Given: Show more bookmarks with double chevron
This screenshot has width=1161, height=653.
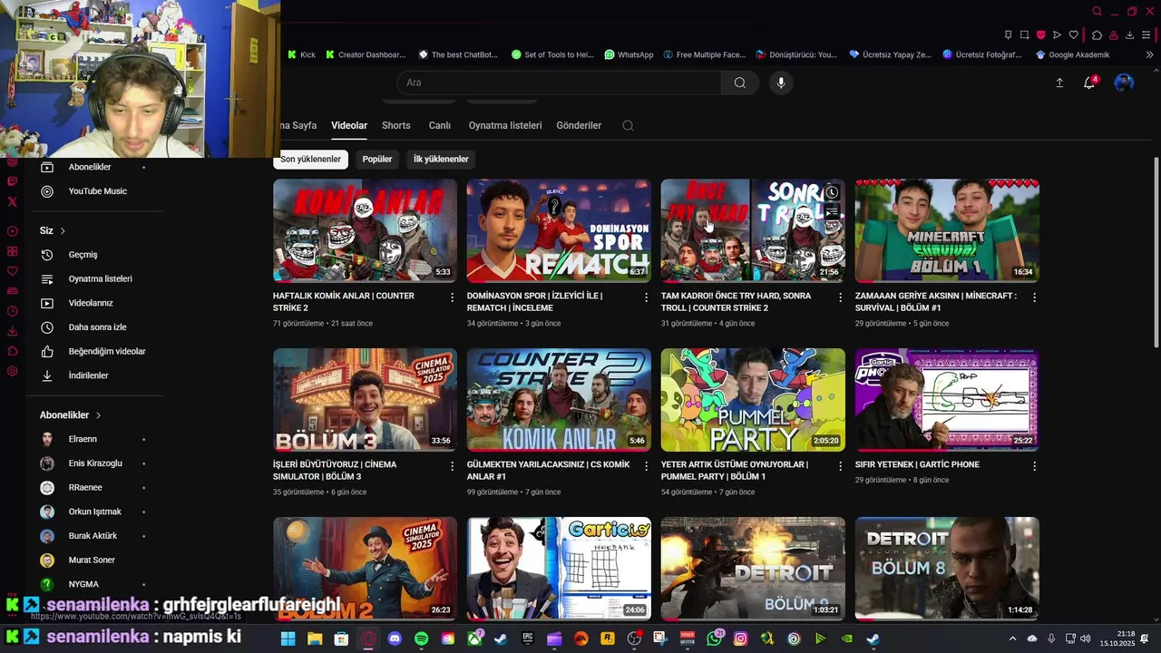Looking at the screenshot, I should click(x=1149, y=54).
